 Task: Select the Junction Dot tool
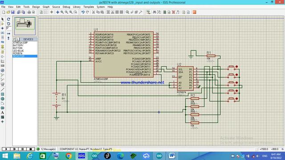click(x=2, y=28)
